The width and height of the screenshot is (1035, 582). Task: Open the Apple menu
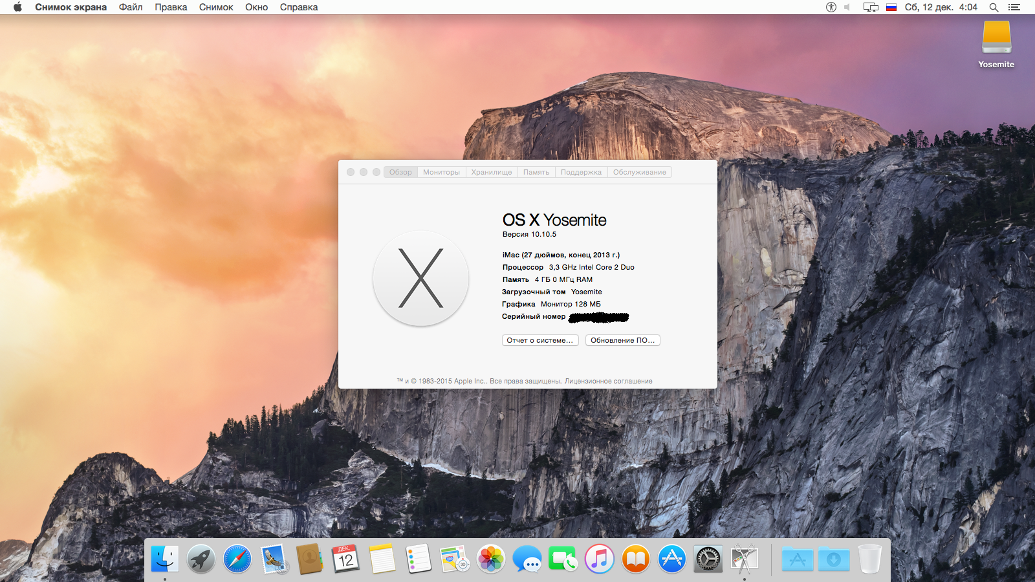(17, 7)
